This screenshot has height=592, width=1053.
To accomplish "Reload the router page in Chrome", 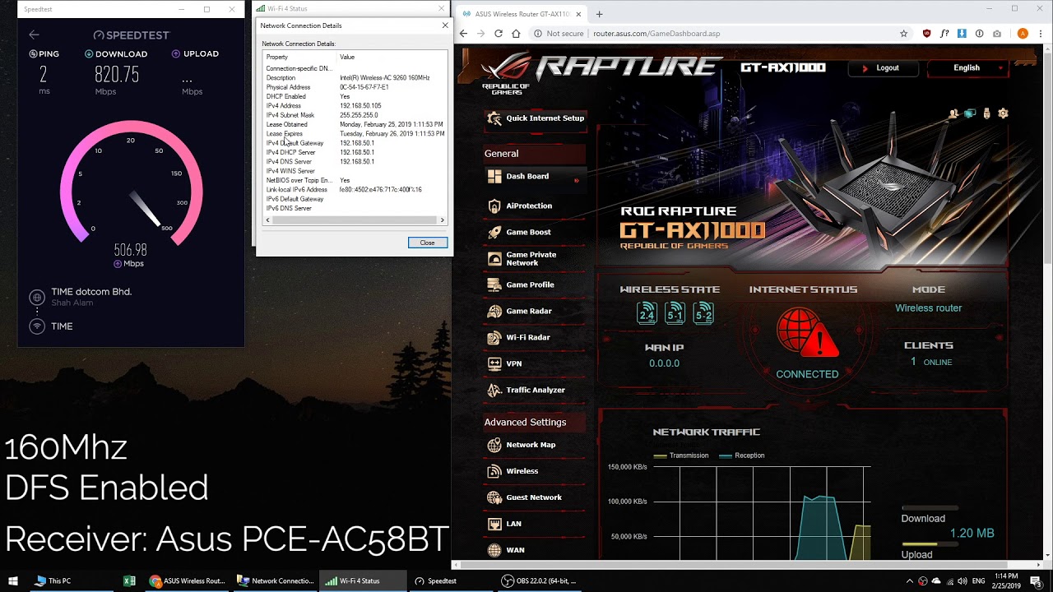I will point(499,34).
